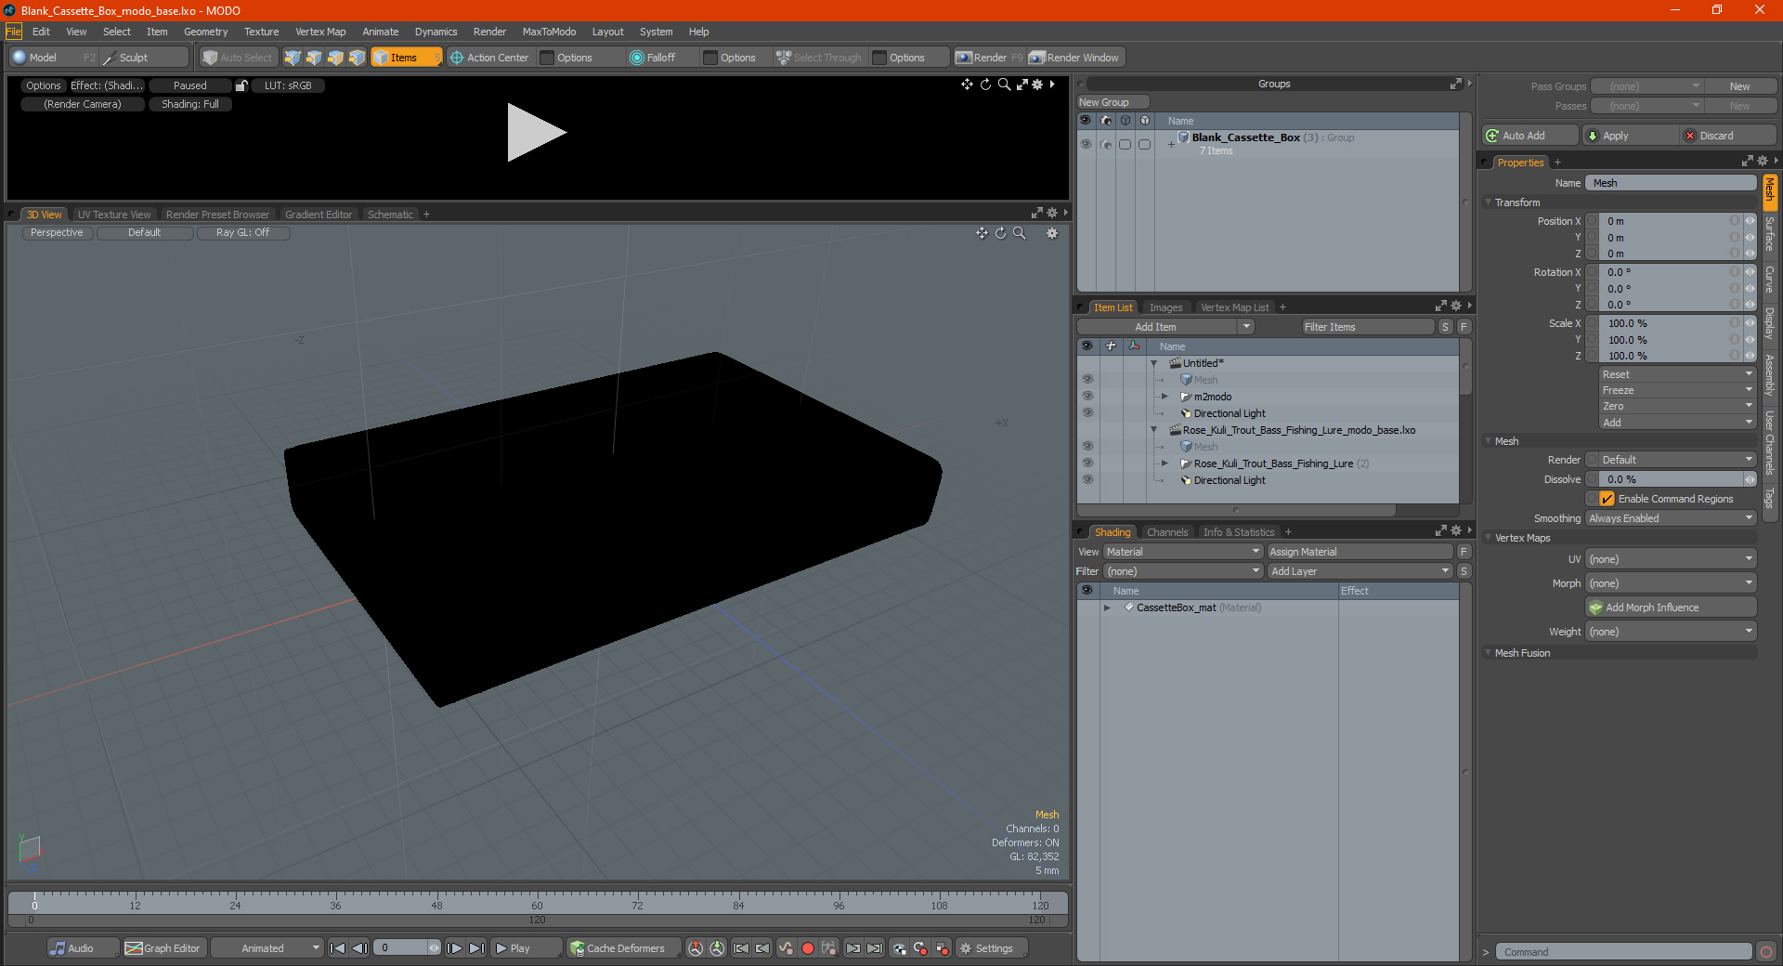Step to next frame
Image resolution: width=1783 pixels, height=966 pixels.
point(454,948)
